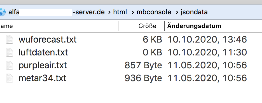Click the wuforecast.txt file icon
This screenshot has height=103, width=262.
click(x=10, y=39)
